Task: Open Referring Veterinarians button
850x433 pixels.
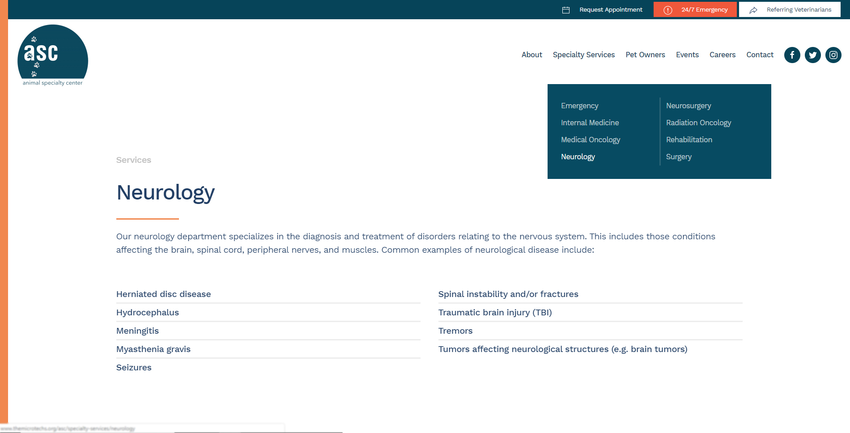Action: (x=790, y=9)
